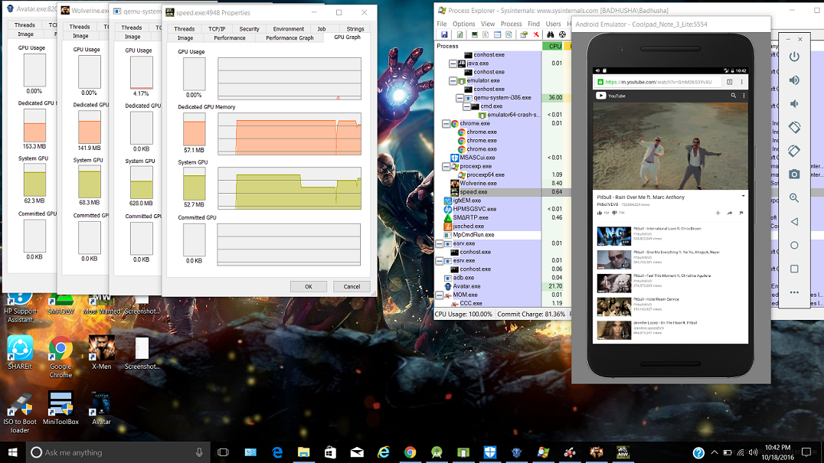824x463 pixels.
Task: Click the emulator Home circle icon
Action: click(794, 245)
